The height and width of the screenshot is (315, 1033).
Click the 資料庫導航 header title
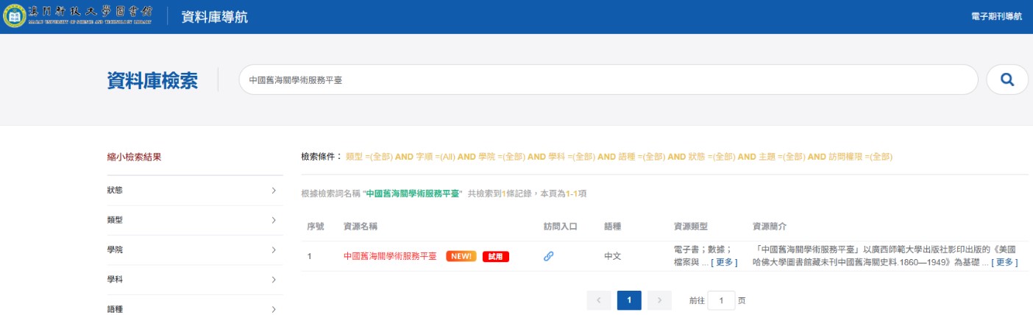(x=215, y=16)
